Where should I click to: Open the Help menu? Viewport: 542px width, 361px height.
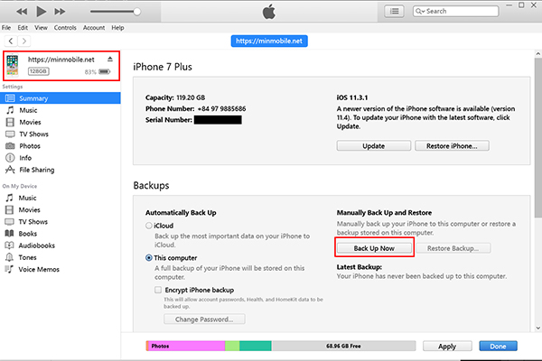pyautogui.click(x=117, y=28)
